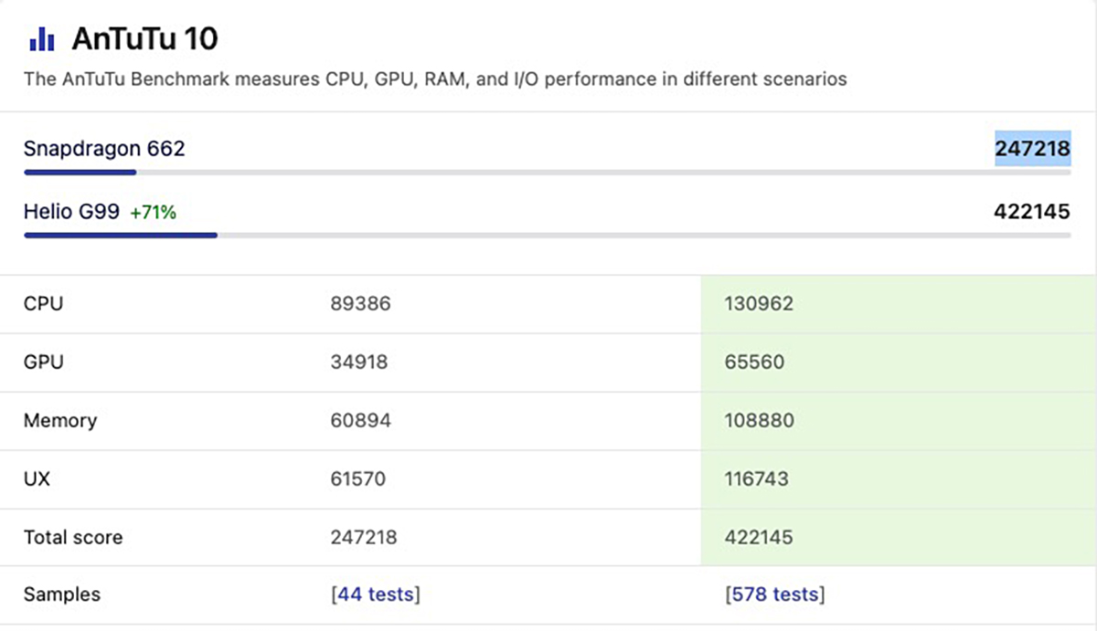The width and height of the screenshot is (1097, 631).
Task: Click the UX row label
Action: (x=37, y=479)
